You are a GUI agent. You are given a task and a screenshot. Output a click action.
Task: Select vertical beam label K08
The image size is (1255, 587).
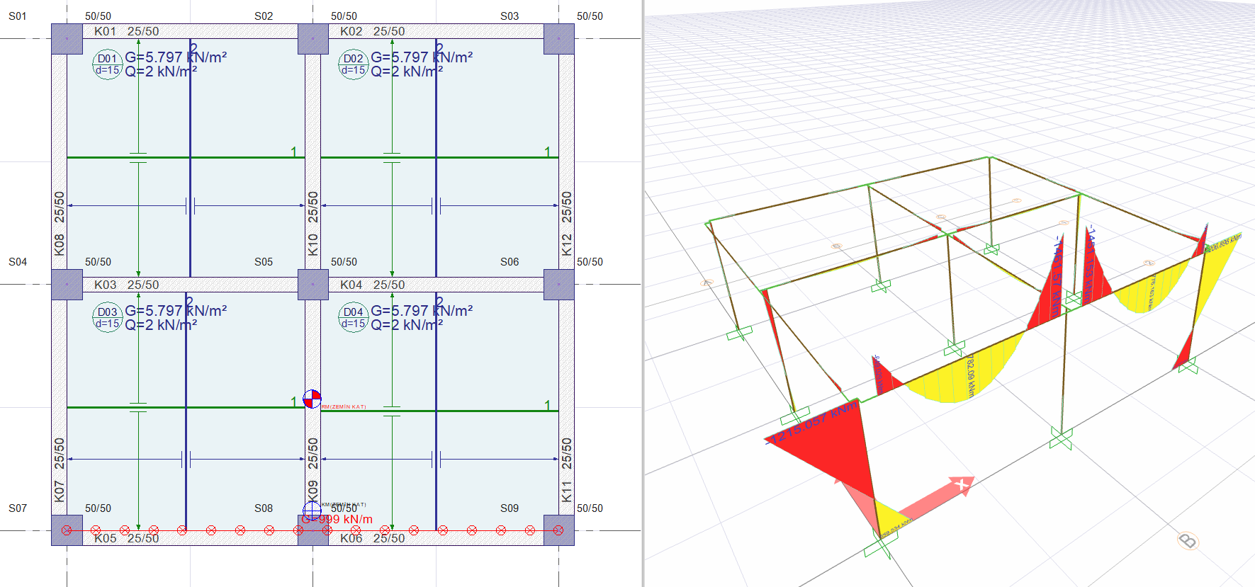coord(60,244)
